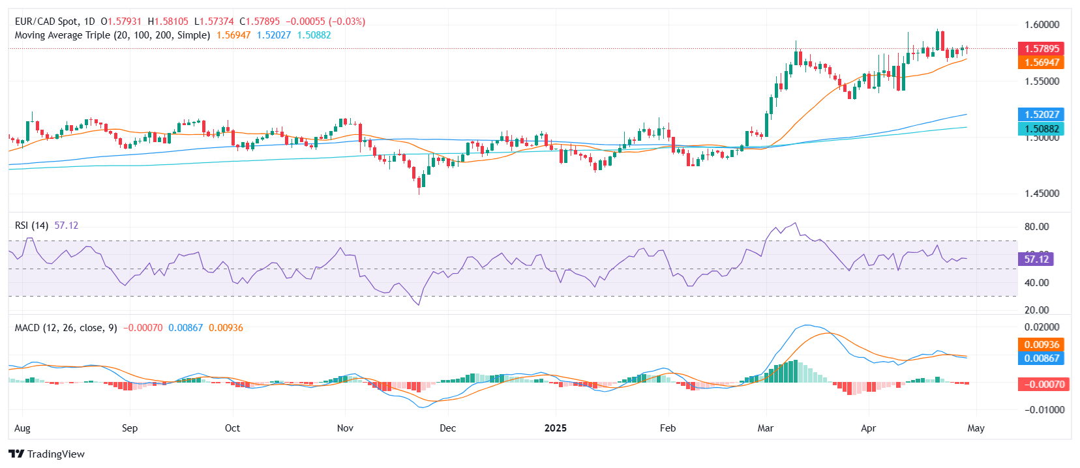Click the Mar label on time axis

point(765,428)
